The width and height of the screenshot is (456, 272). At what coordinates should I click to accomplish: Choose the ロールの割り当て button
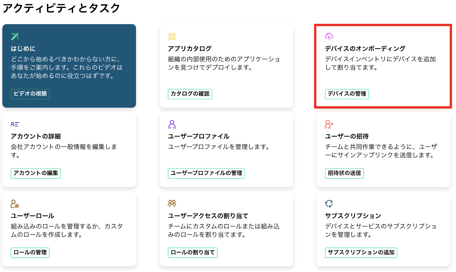click(193, 252)
